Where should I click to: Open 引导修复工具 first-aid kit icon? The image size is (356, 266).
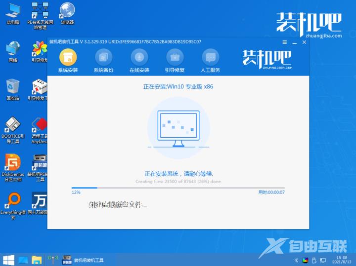38,89
